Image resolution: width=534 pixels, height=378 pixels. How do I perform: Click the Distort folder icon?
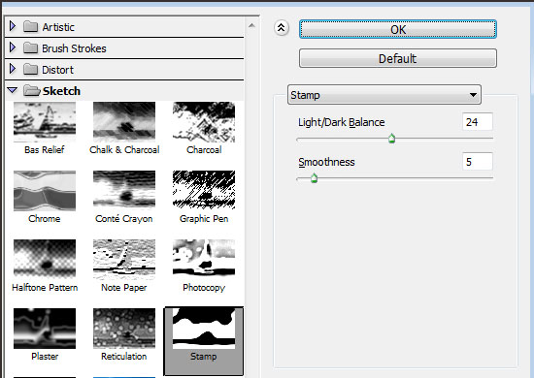pyautogui.click(x=31, y=70)
